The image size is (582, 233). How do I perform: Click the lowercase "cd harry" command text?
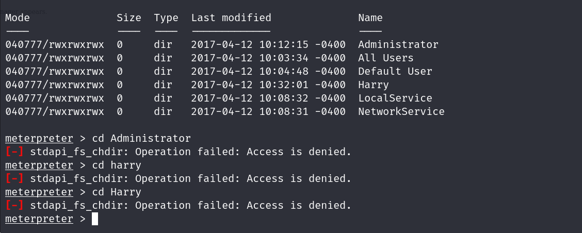pos(117,165)
